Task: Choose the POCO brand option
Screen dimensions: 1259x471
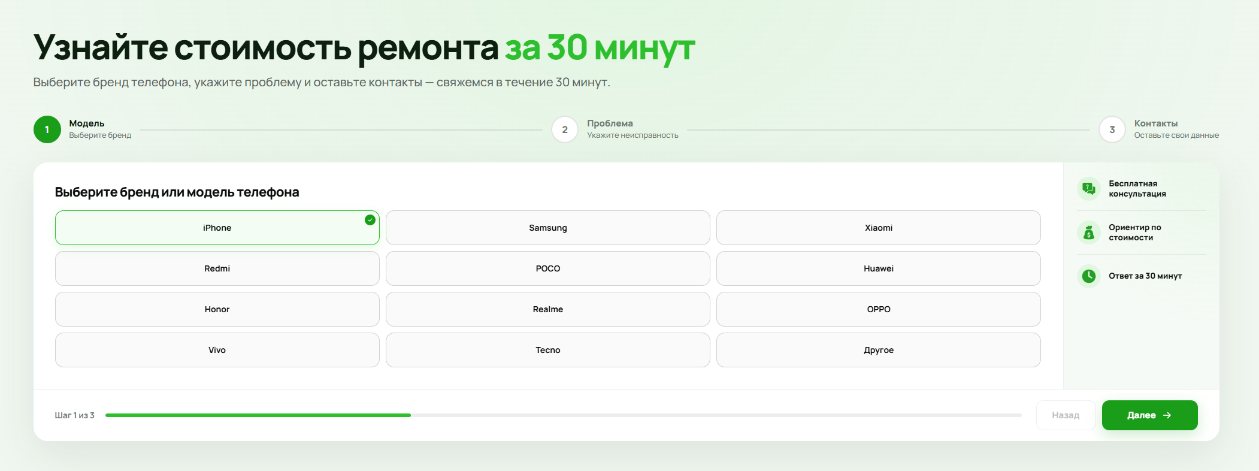Action: 547,268
